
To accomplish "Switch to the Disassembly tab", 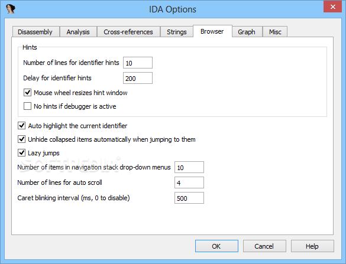I will coord(35,32).
